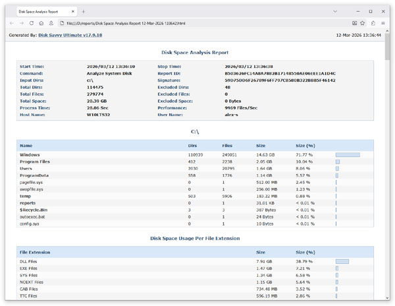
Task: Open the Disk Savvy Ultimate v17.9.18 link
Action: [70, 35]
